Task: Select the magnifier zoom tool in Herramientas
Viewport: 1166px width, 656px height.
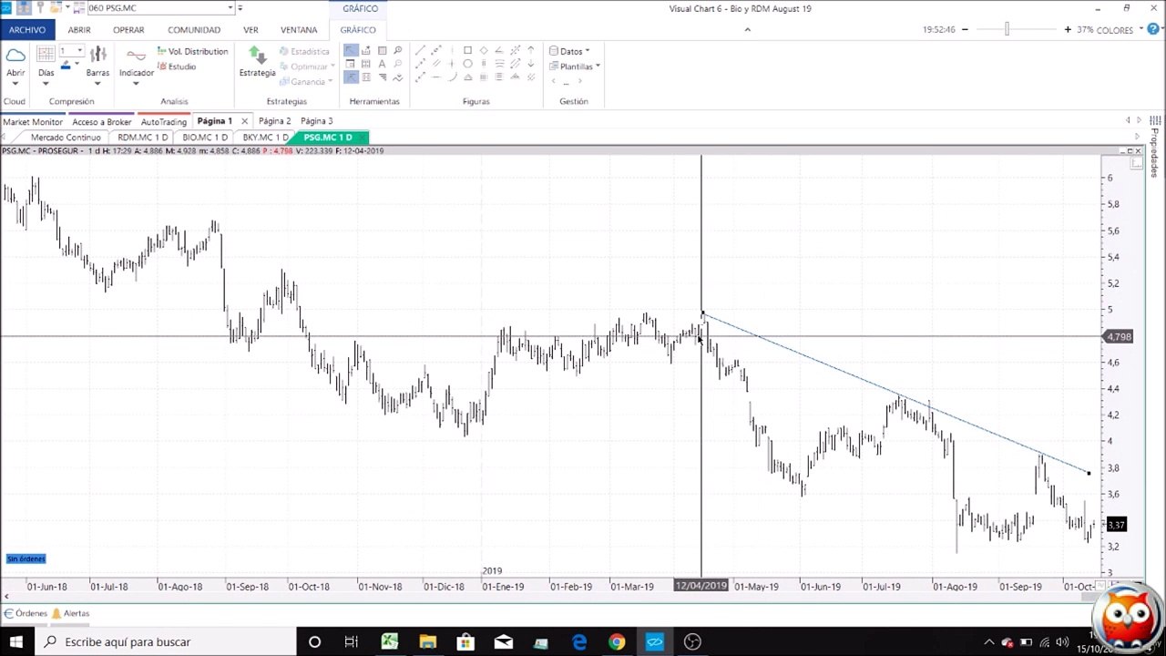Action: 397,51
